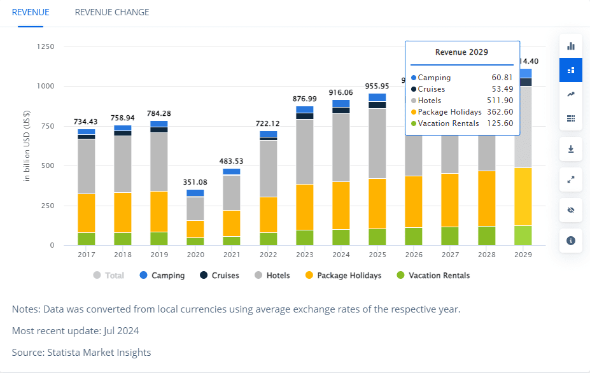This screenshot has width=590, height=373.
Task: Click the Most recent update: Jul 2024 text
Action: [x=75, y=331]
